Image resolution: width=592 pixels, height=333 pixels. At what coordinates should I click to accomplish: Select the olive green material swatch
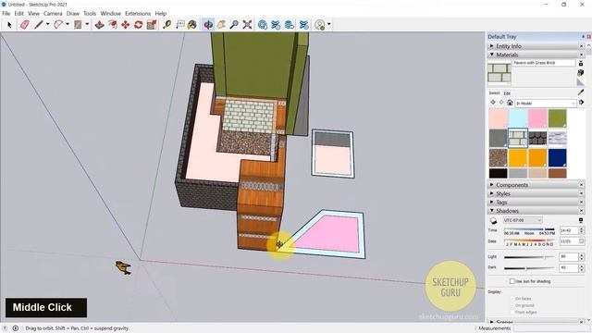[x=557, y=118]
